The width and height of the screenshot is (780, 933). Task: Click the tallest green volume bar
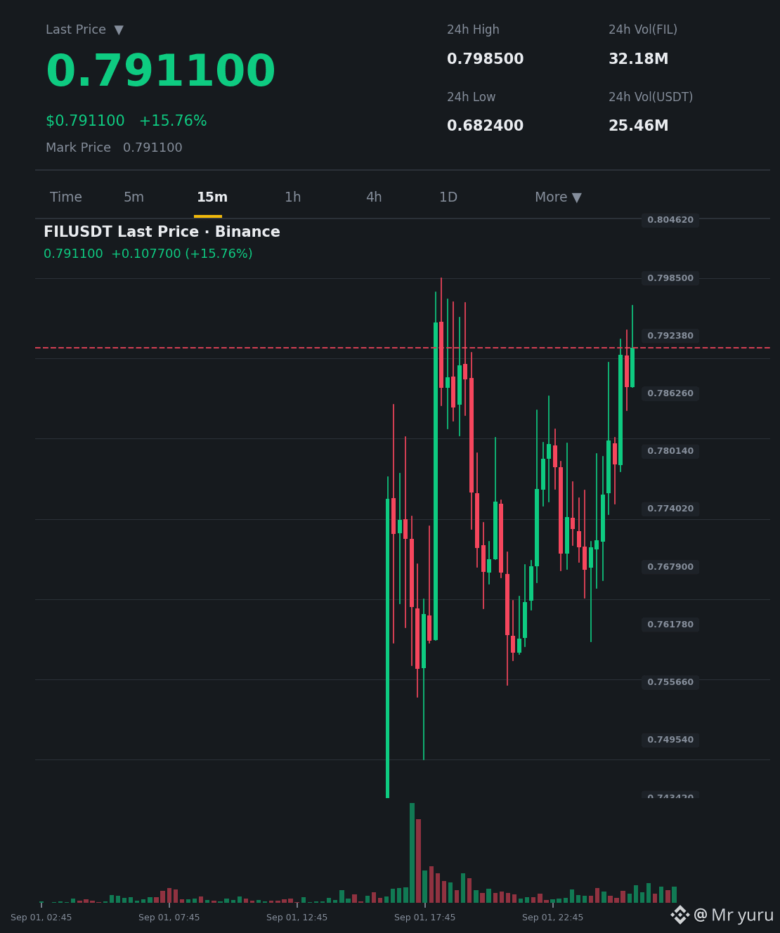tap(412, 853)
